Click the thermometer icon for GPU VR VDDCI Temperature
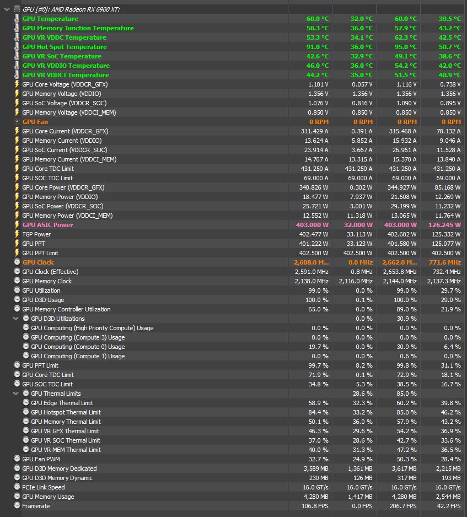The height and width of the screenshot is (517, 467). pos(17,75)
